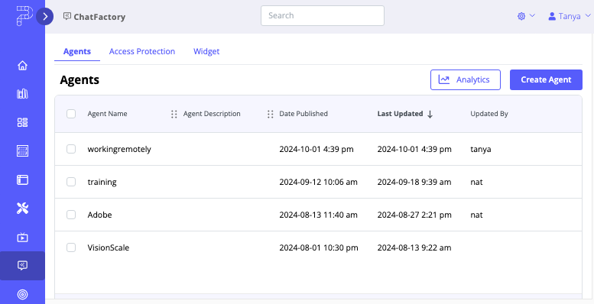Check the Adobe agent checkbox

[x=71, y=215]
